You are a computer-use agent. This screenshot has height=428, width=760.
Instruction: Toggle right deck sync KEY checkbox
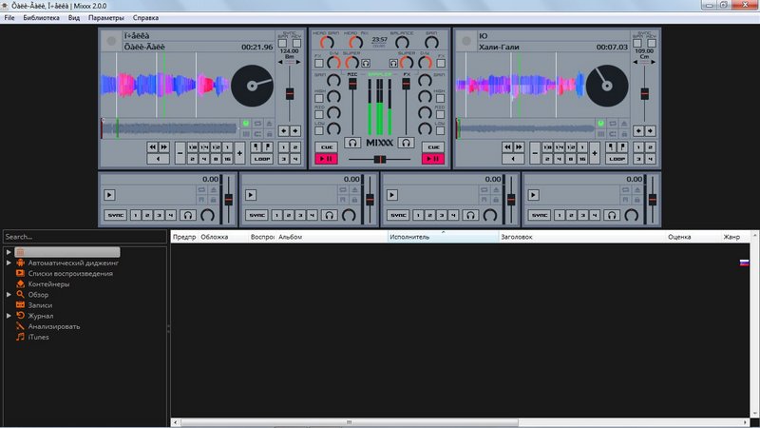coord(652,43)
